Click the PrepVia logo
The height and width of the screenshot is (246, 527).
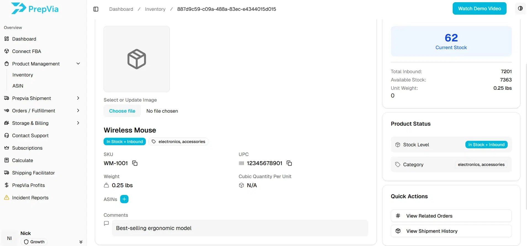(x=35, y=8)
